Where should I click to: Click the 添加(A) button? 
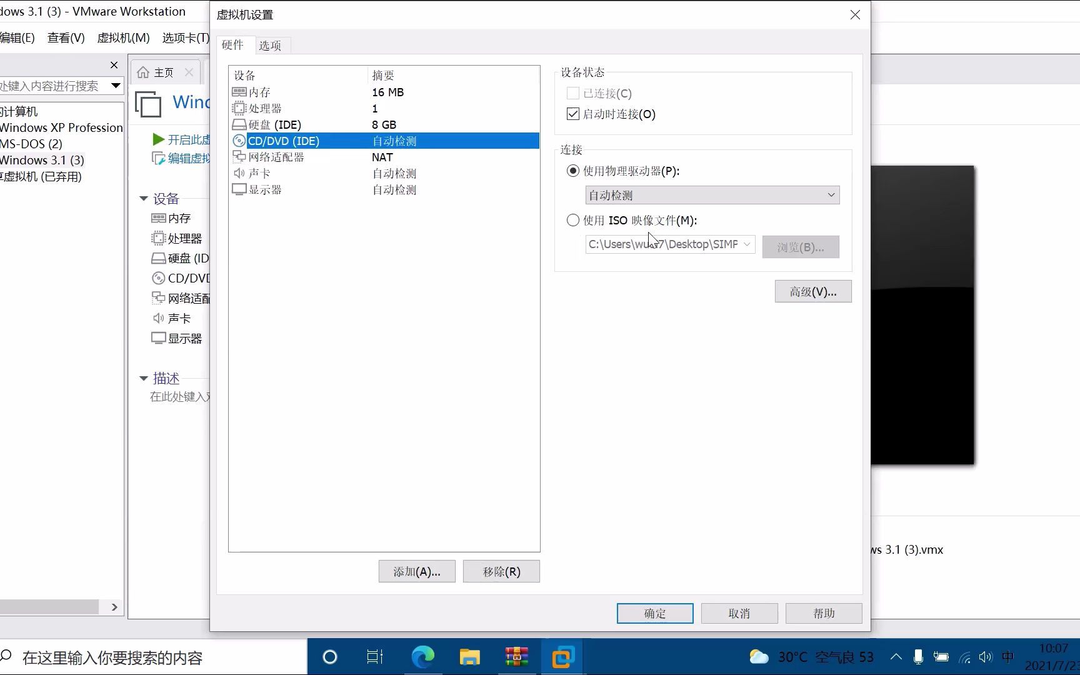(x=416, y=571)
